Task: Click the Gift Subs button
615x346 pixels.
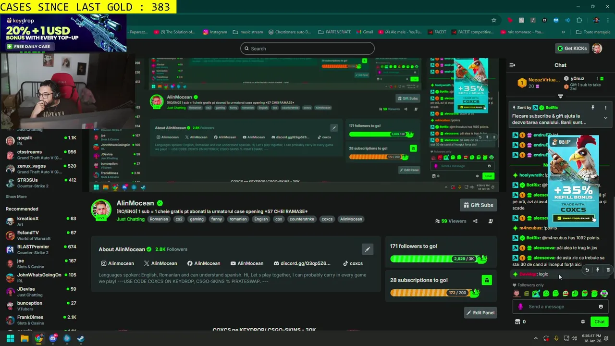Action: pyautogui.click(x=478, y=205)
